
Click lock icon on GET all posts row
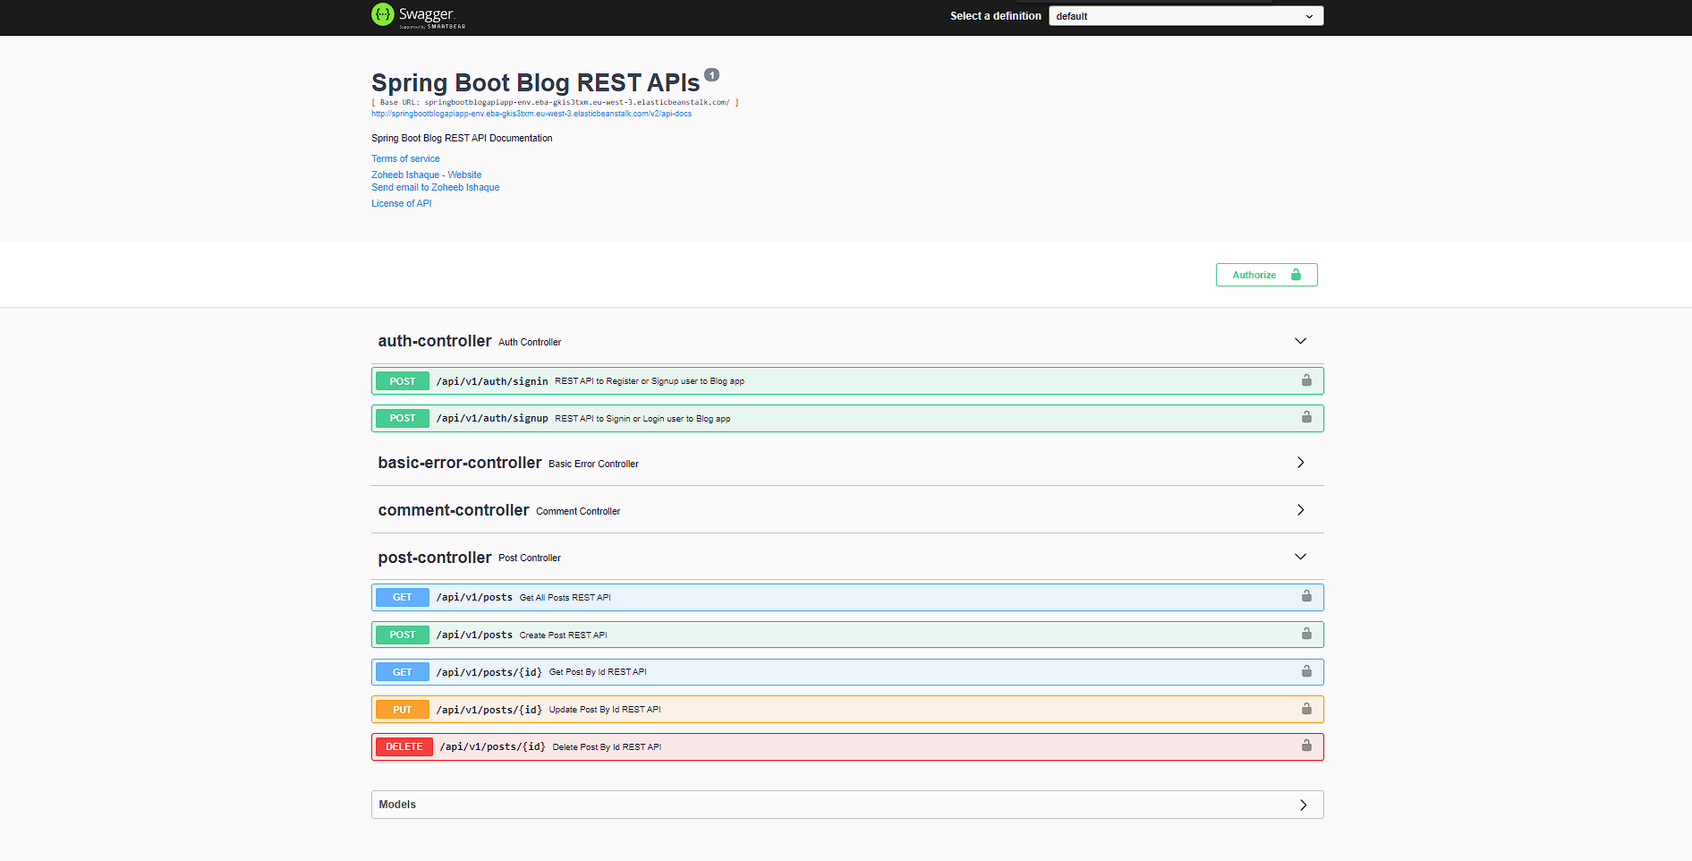(1306, 596)
